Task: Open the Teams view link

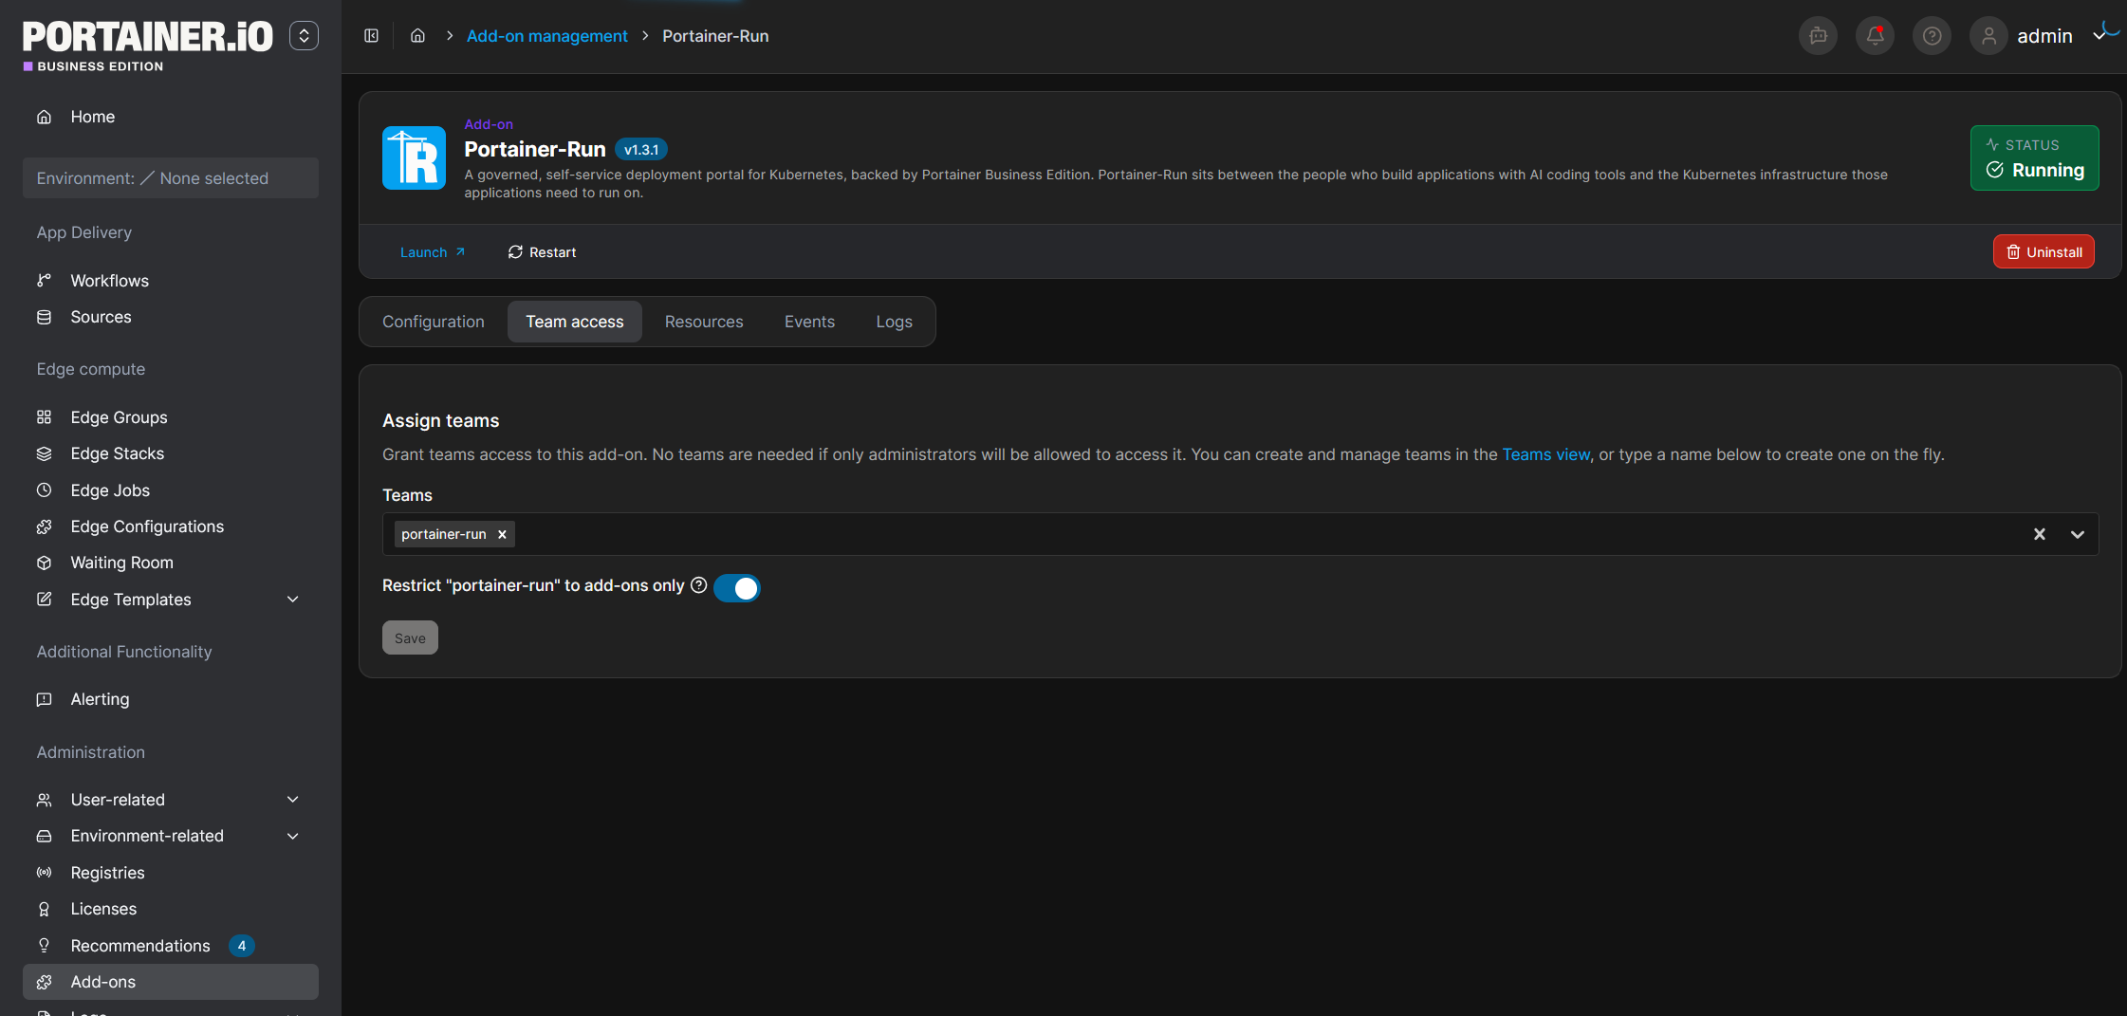Action: point(1545,454)
